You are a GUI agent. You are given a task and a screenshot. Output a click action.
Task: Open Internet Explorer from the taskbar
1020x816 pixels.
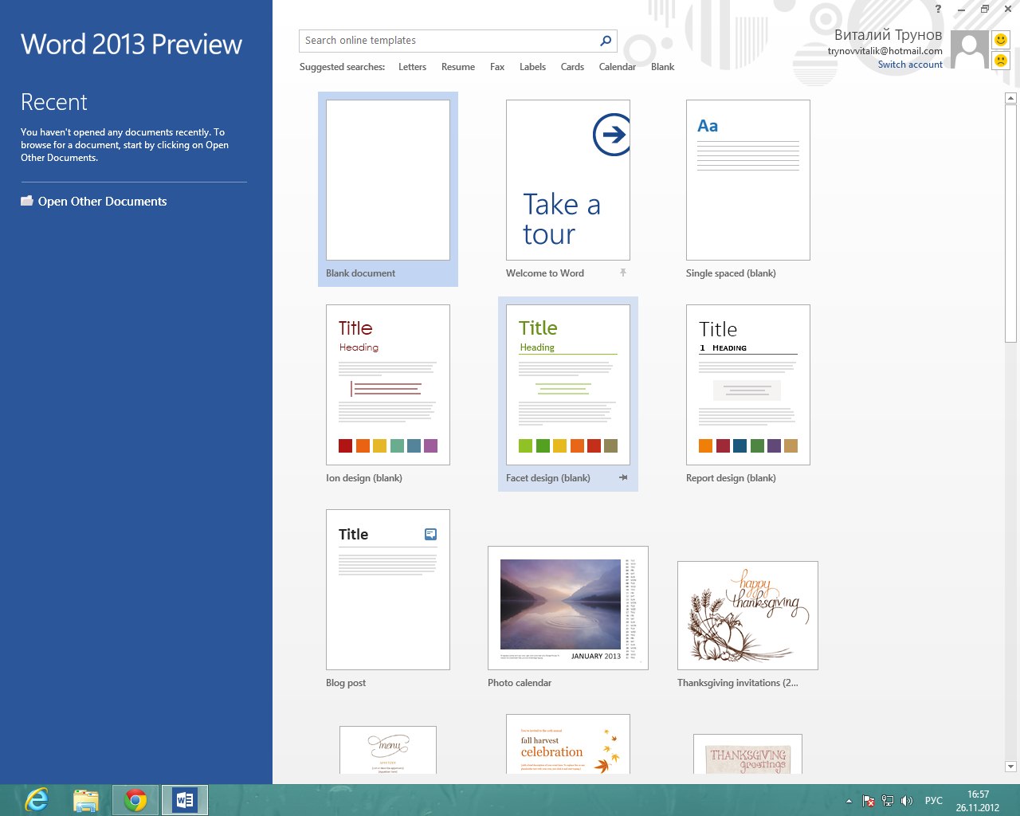pyautogui.click(x=37, y=799)
